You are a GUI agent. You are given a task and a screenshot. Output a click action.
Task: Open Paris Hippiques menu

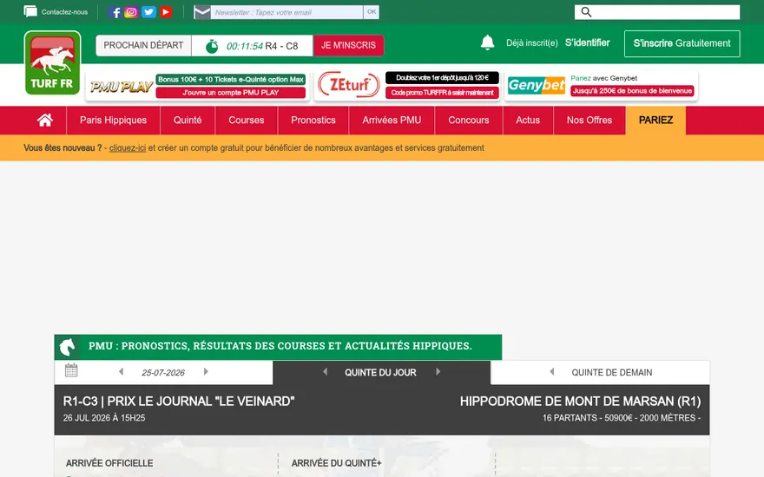[x=113, y=121]
